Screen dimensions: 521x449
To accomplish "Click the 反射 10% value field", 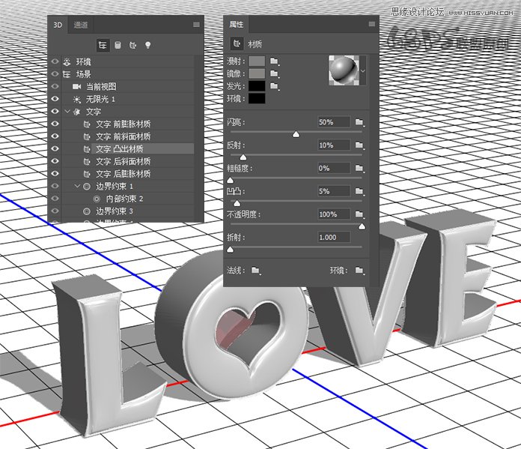I will point(334,145).
